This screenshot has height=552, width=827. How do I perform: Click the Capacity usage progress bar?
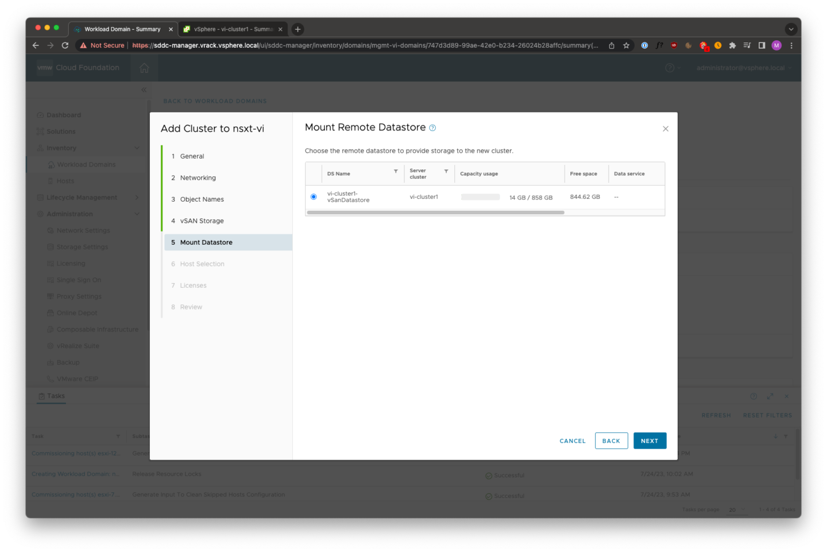pyautogui.click(x=480, y=196)
